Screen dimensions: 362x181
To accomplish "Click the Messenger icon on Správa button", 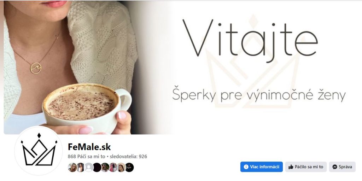I will click(335, 167).
